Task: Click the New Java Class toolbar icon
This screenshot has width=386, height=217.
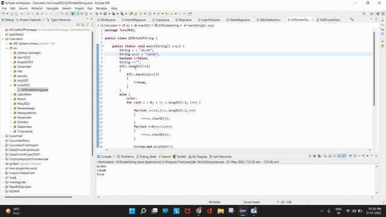Action: [136, 14]
